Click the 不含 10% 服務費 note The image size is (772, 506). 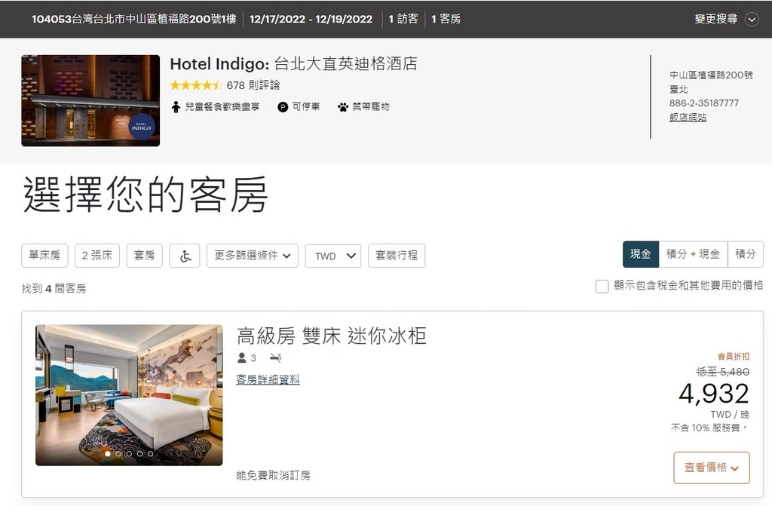709,428
